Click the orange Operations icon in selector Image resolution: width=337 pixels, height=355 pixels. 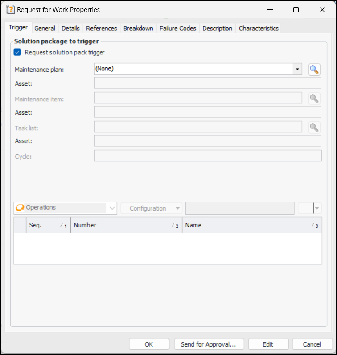click(x=20, y=208)
